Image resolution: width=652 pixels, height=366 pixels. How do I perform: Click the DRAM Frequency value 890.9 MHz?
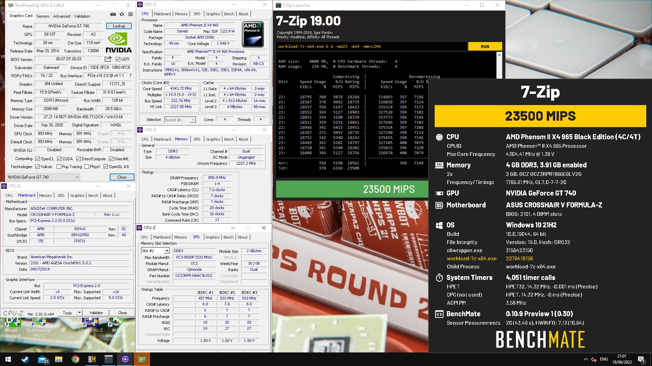pos(217,178)
